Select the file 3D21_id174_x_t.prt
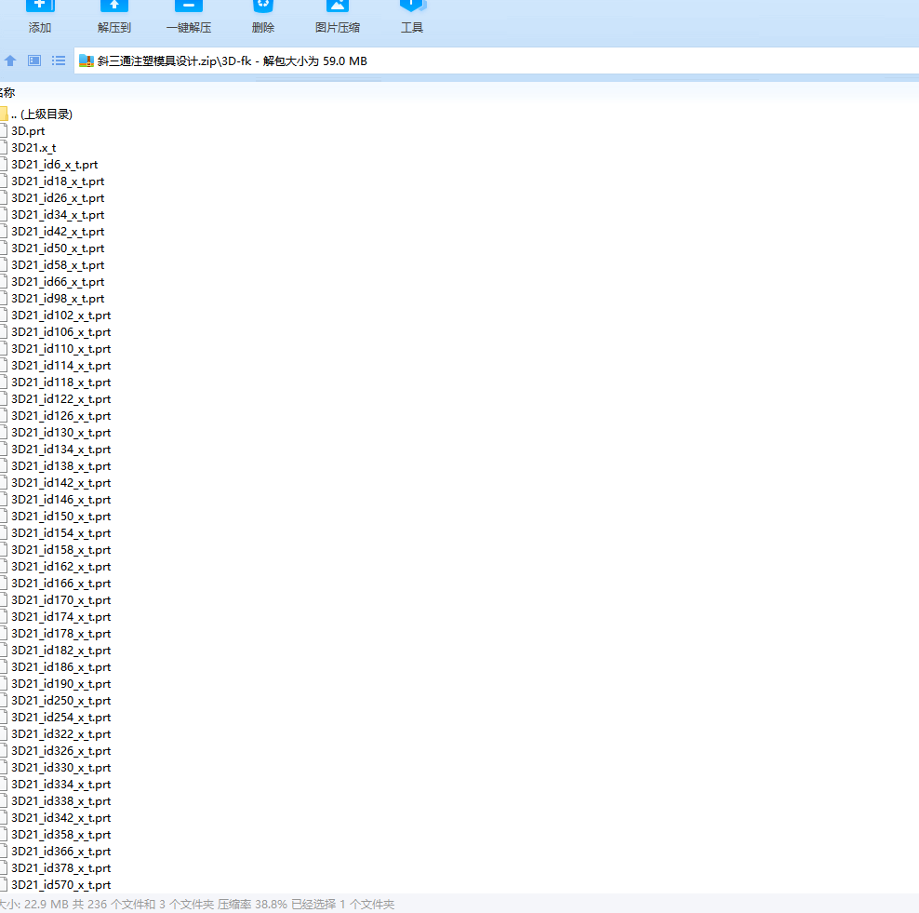This screenshot has height=913, width=919. click(x=61, y=617)
